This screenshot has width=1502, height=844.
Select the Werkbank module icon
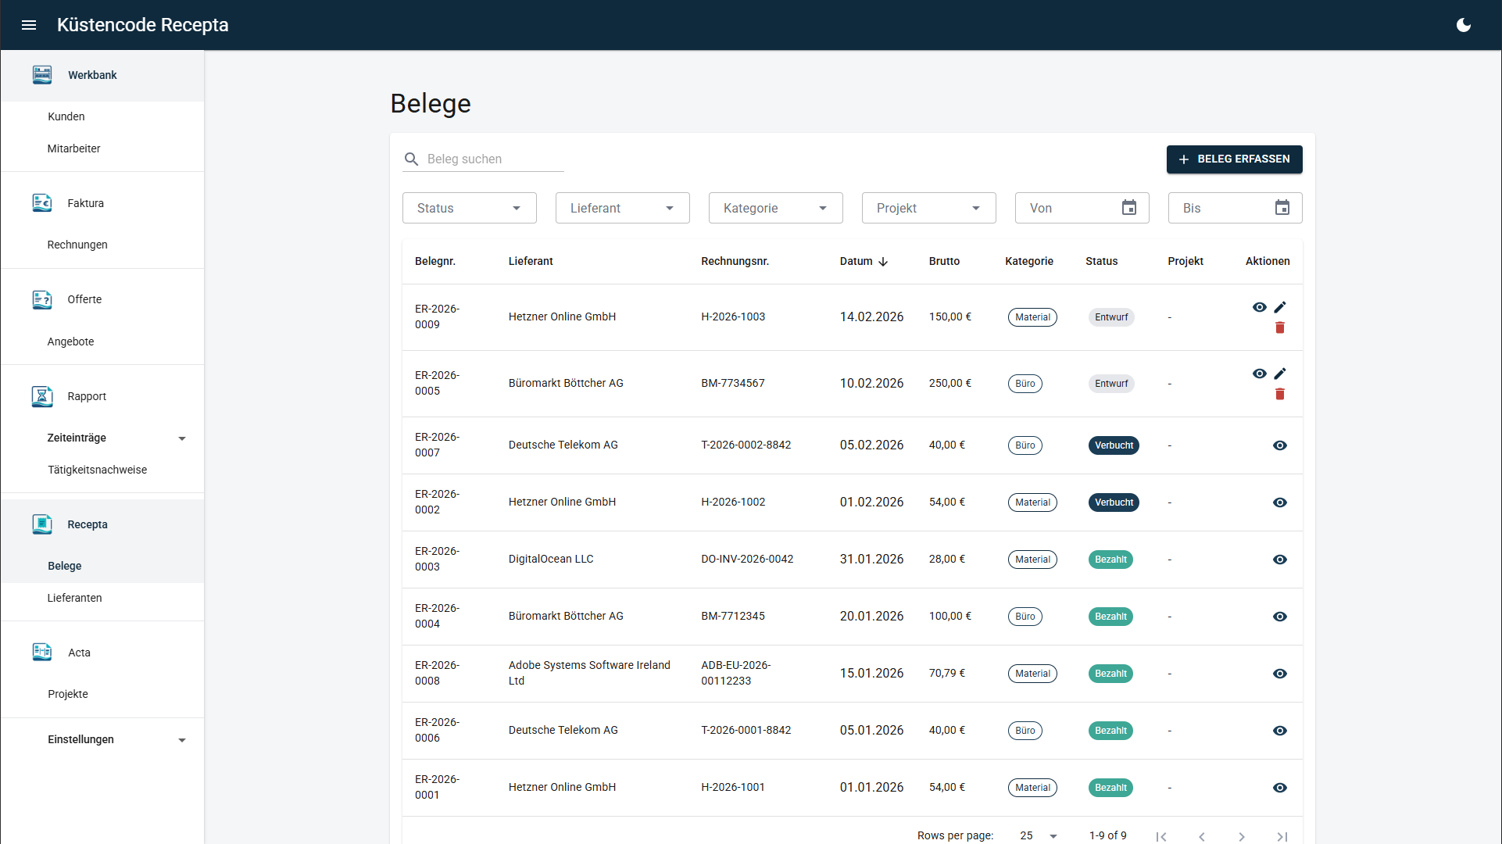[x=41, y=74]
